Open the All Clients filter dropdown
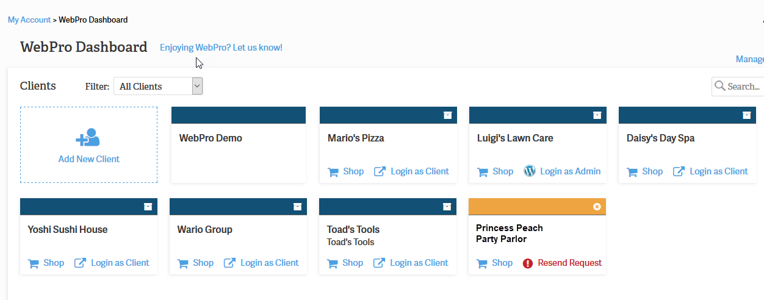This screenshot has width=764, height=300. (158, 86)
